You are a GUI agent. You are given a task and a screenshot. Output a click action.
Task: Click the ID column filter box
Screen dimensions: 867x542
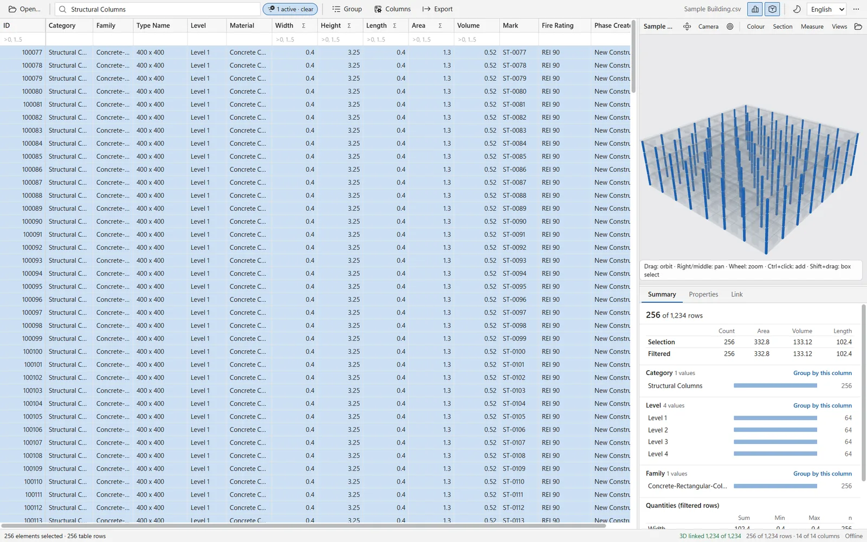23,40
